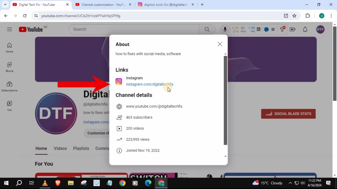Open File Explorer from the taskbar
Viewport: 337px width, 189px height.
click(x=71, y=183)
